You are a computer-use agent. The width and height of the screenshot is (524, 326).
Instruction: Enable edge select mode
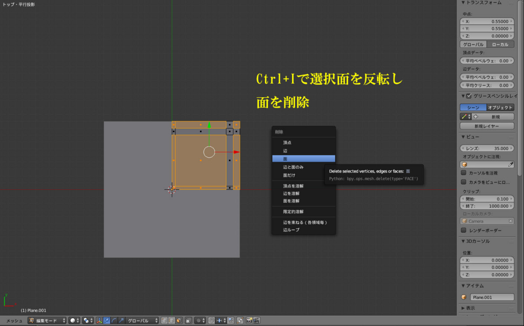pos(171,320)
